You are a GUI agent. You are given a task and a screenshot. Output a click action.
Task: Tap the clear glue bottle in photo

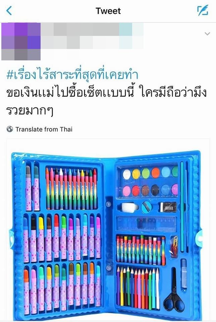tap(184, 274)
